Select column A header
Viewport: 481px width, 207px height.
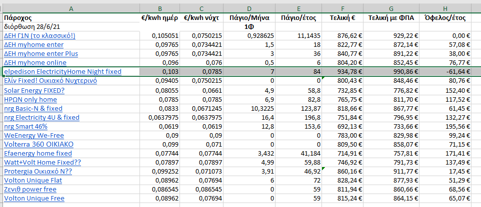(71, 9)
